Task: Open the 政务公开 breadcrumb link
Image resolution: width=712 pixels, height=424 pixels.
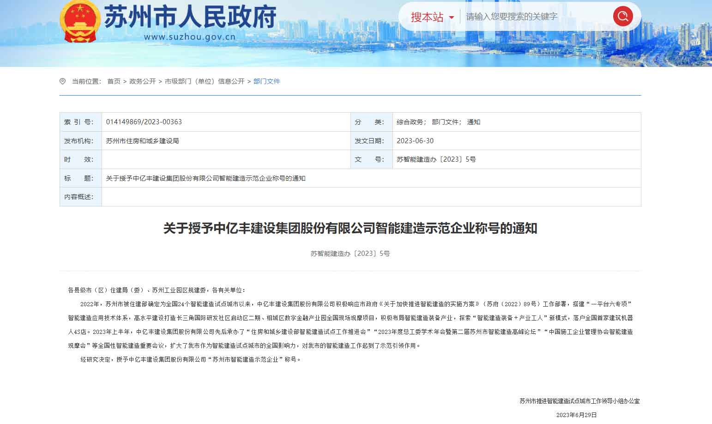Action: pos(142,81)
